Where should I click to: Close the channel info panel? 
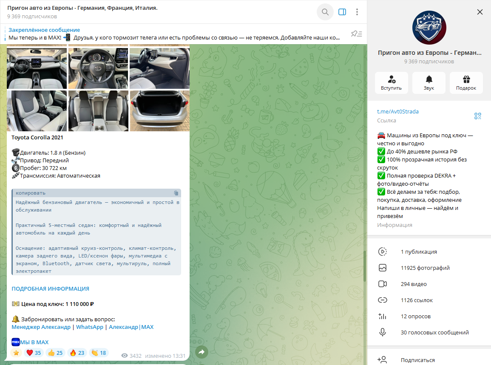[x=480, y=12]
